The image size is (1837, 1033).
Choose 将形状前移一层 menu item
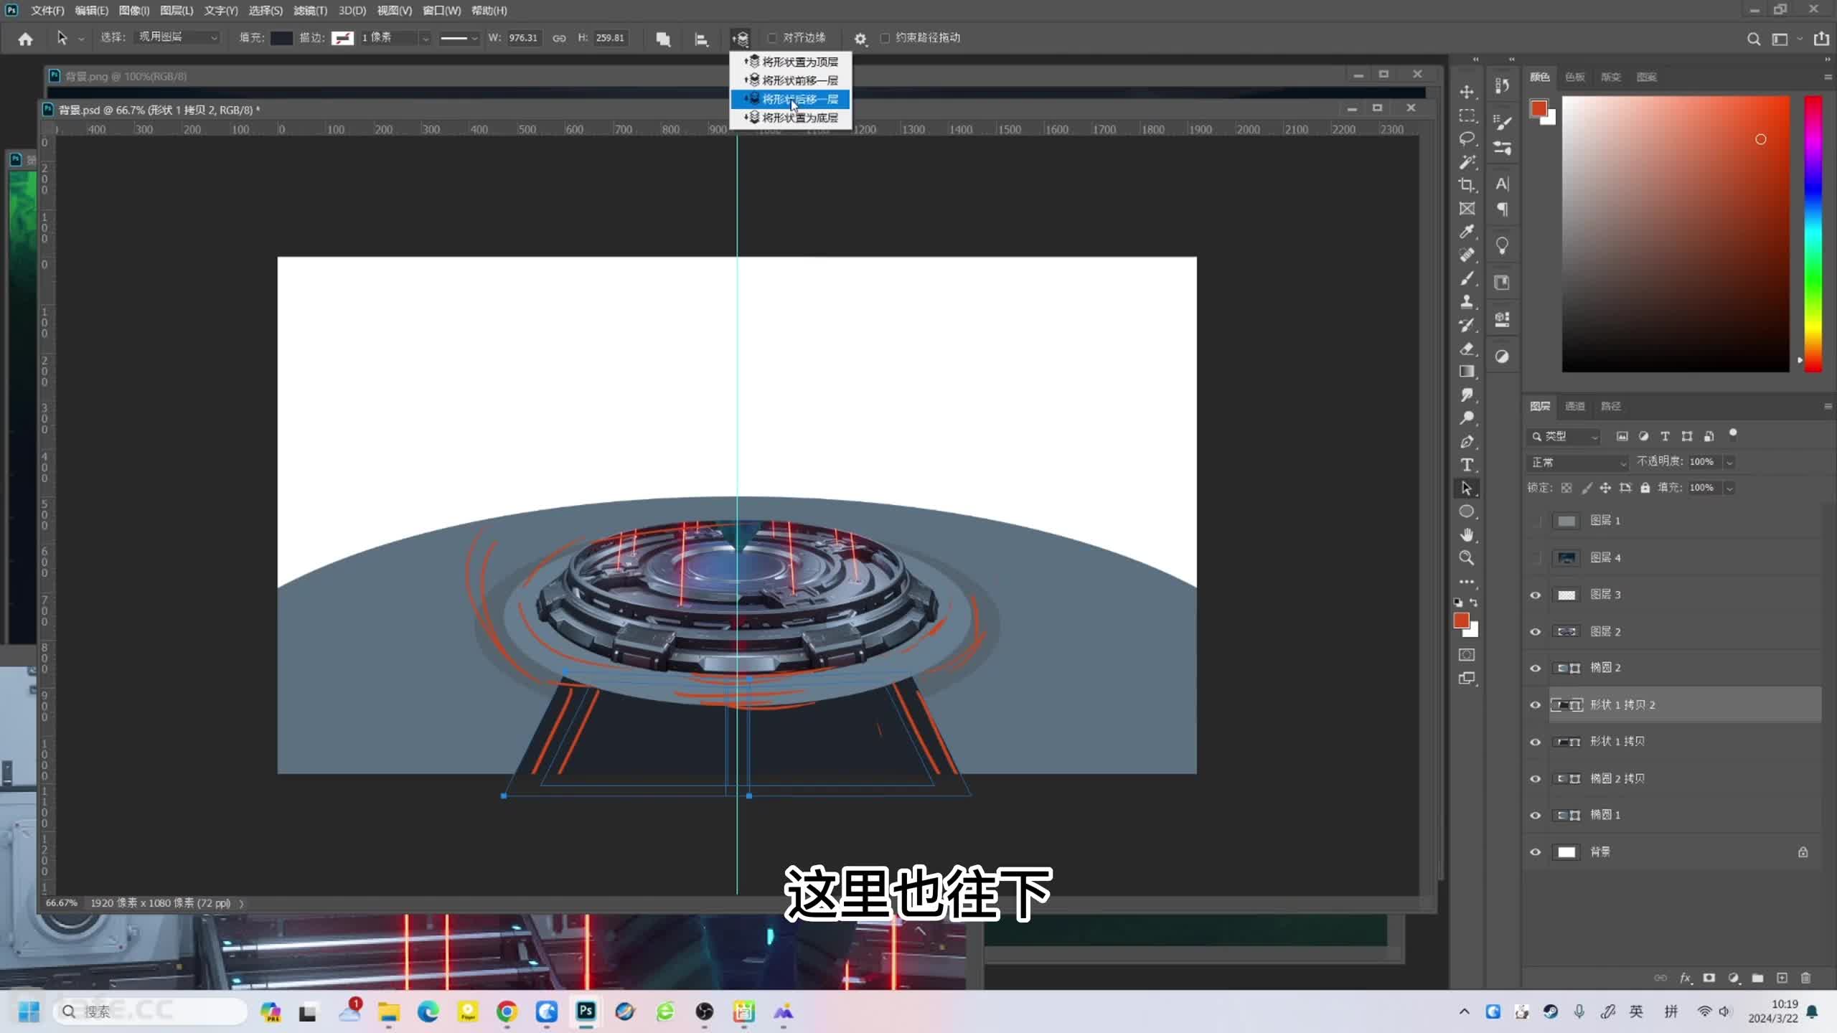(x=791, y=80)
